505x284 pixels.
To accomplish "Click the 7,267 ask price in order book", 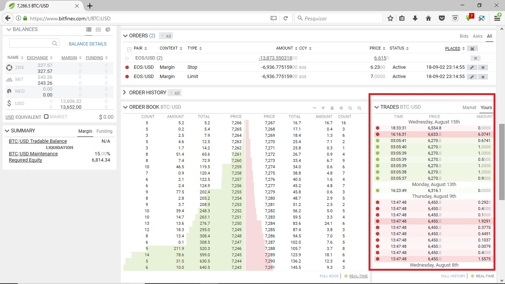I will tap(270, 123).
